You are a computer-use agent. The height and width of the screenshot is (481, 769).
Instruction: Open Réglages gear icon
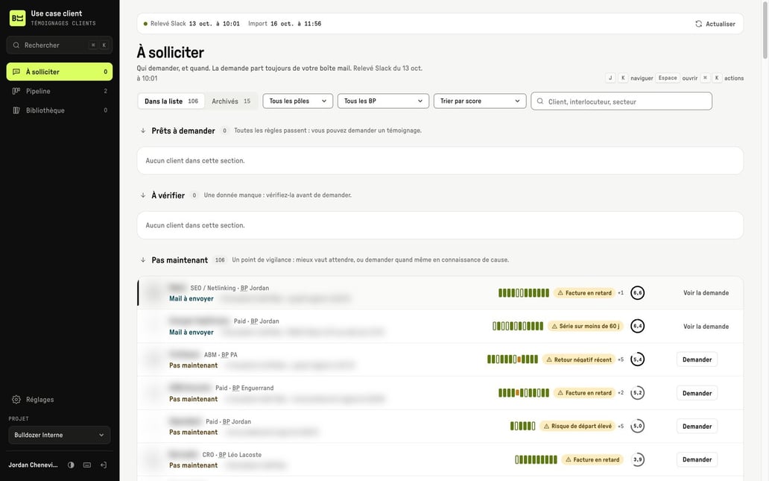coord(16,400)
